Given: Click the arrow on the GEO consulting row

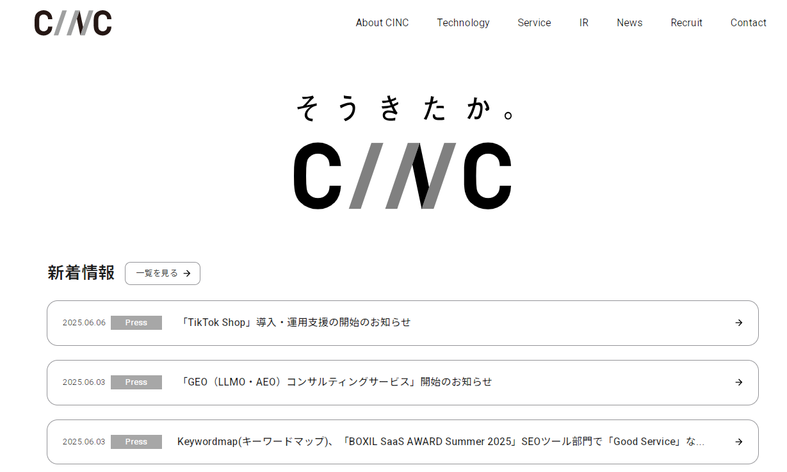Looking at the screenshot, I should [x=739, y=382].
